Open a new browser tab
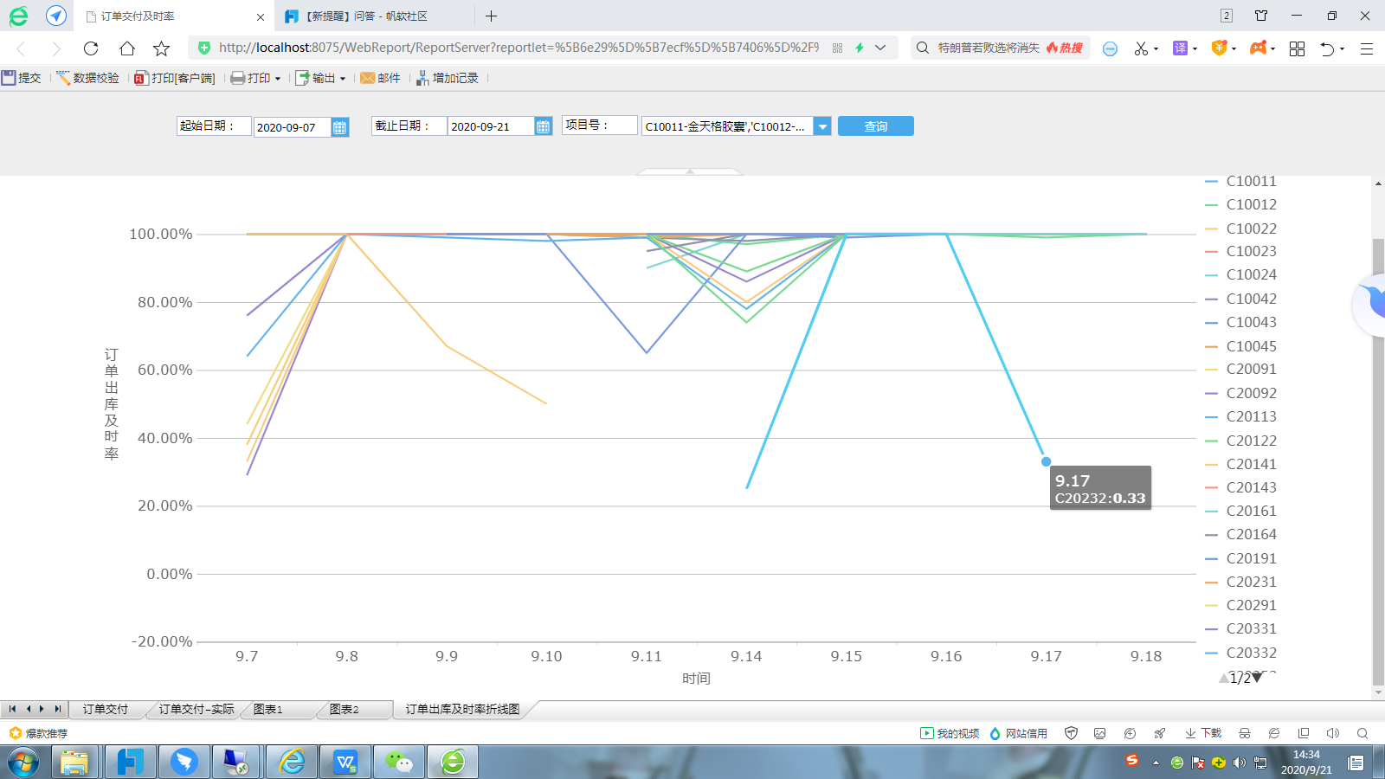 point(491,16)
